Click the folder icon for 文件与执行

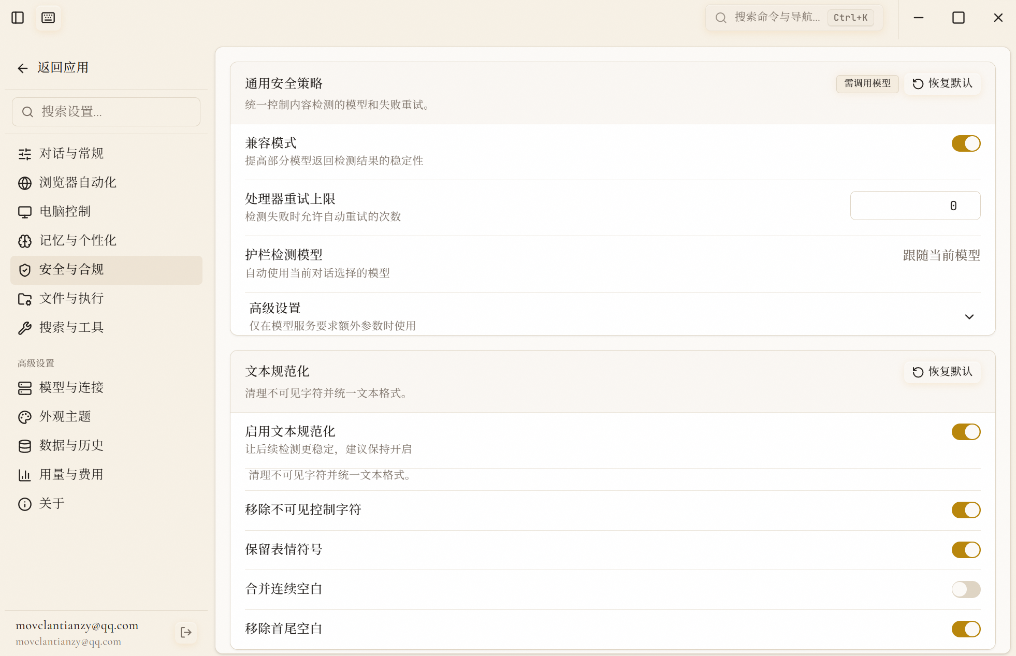(25, 299)
